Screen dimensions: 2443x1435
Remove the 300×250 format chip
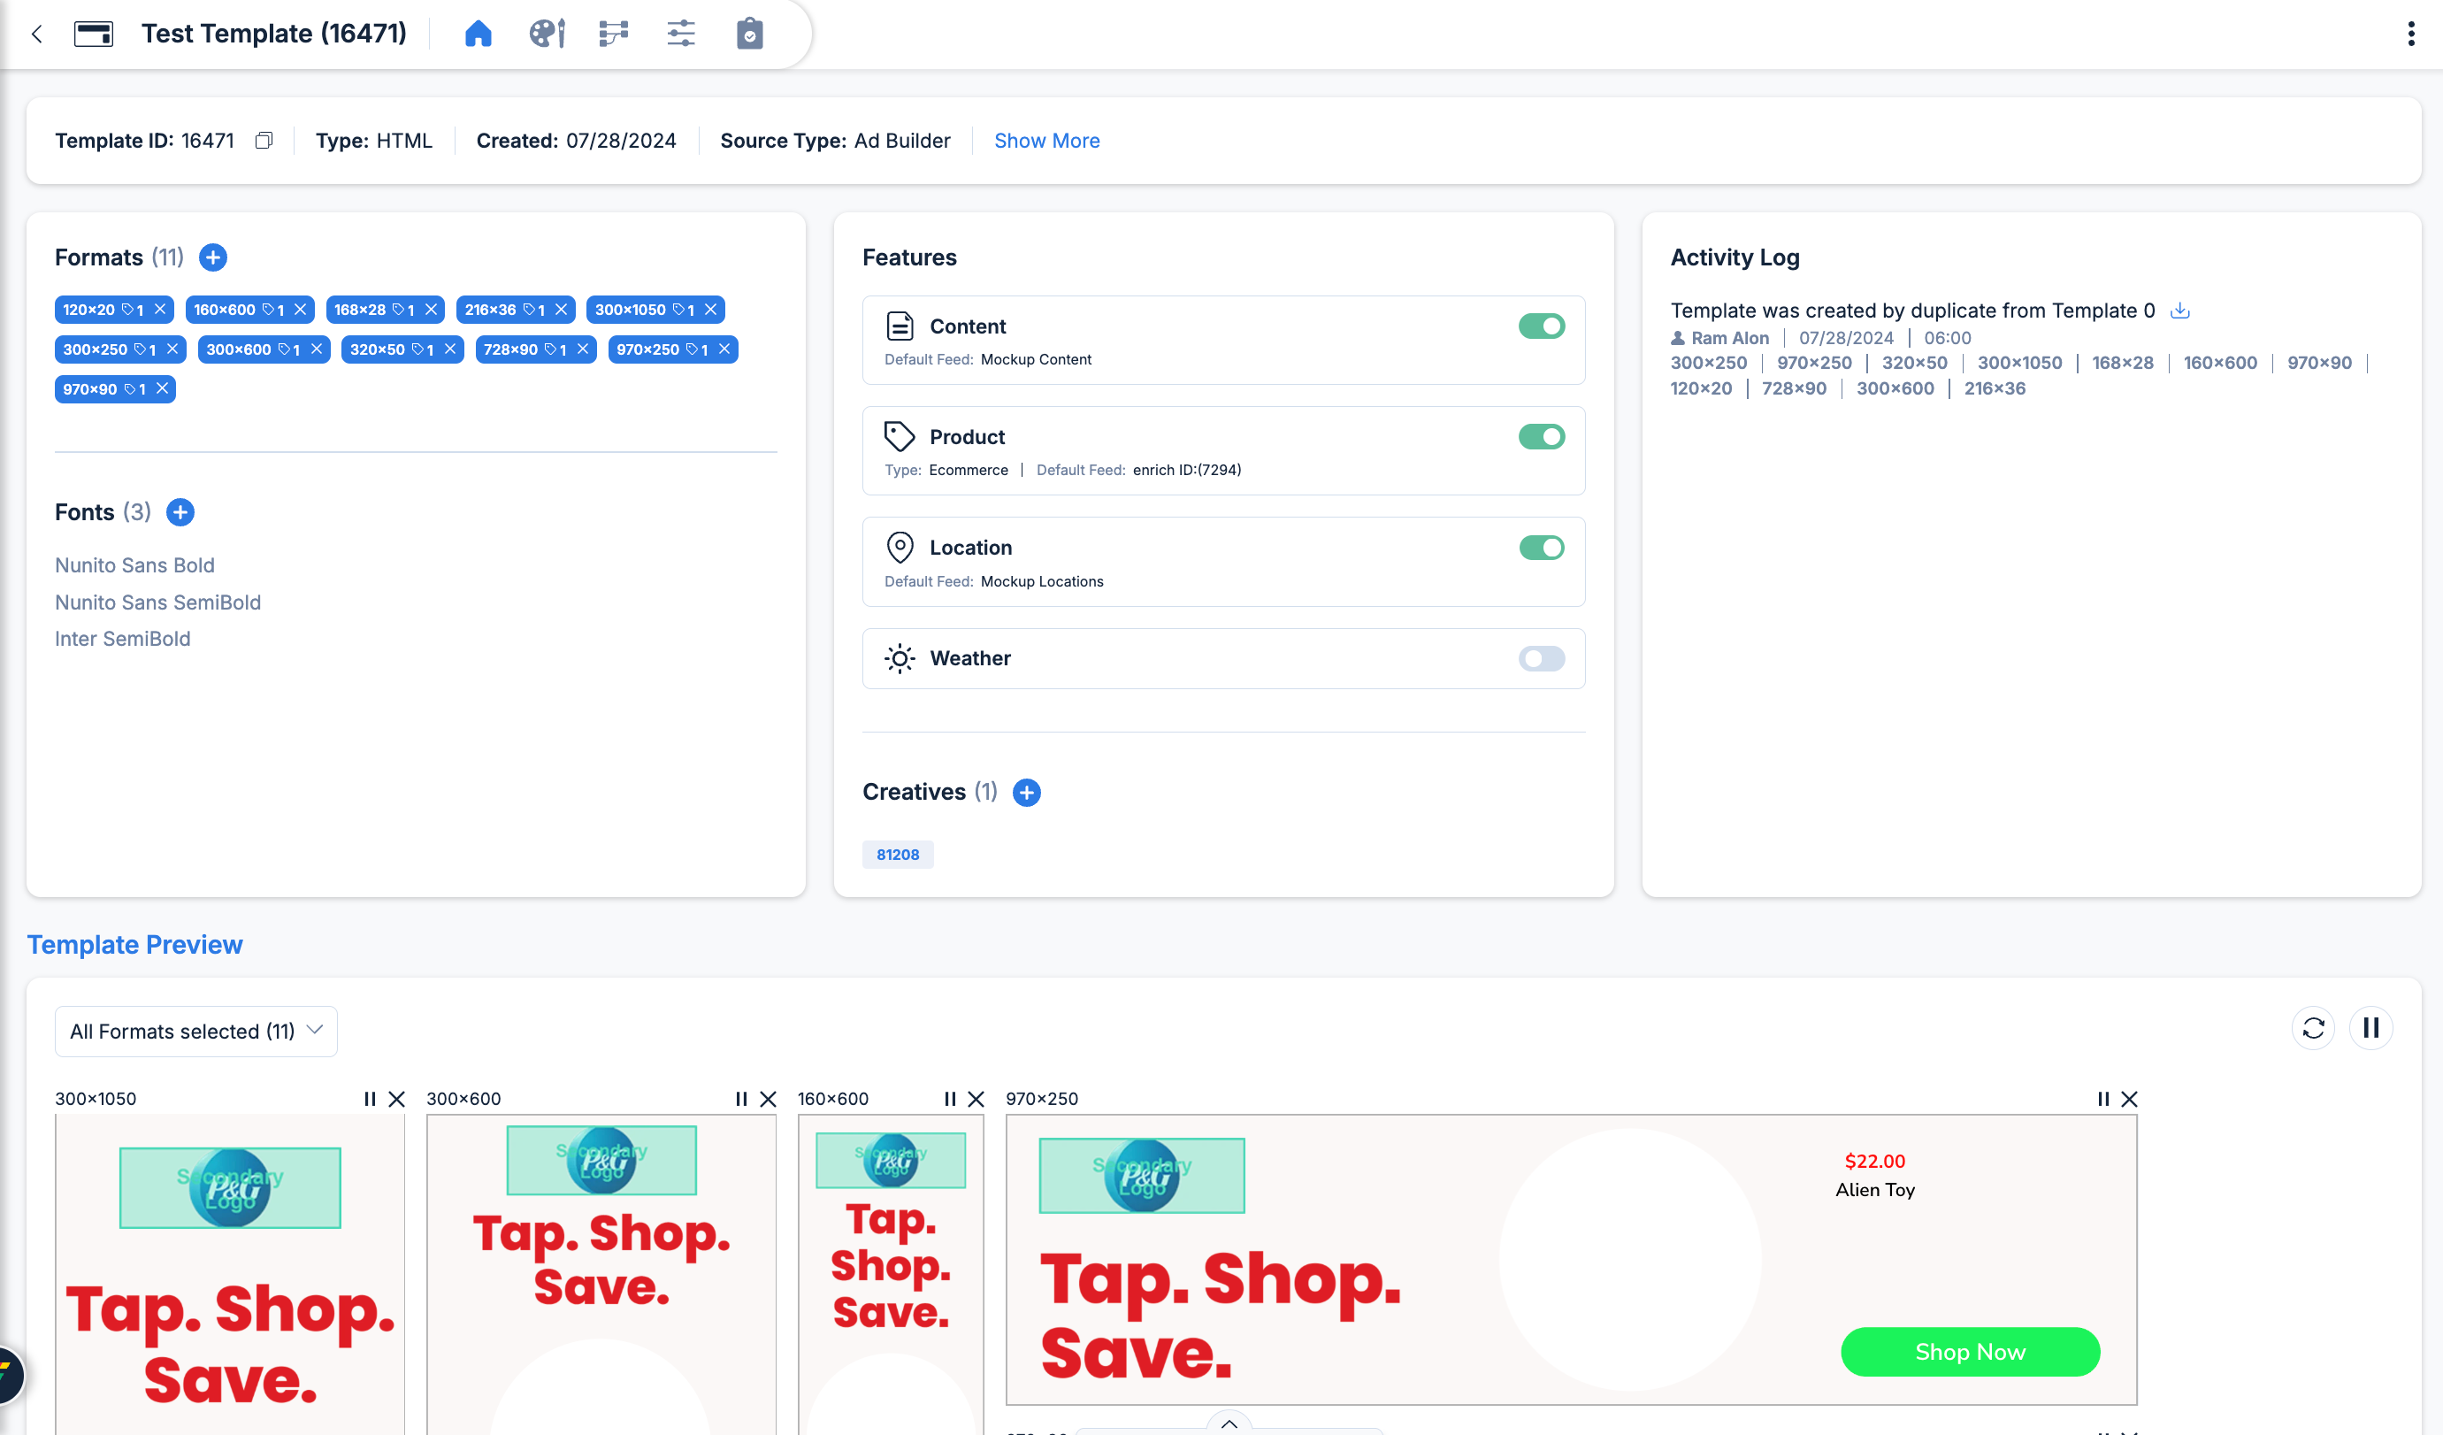tap(172, 349)
